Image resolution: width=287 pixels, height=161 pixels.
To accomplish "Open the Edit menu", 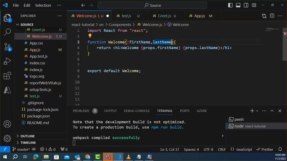I will point(27,5).
